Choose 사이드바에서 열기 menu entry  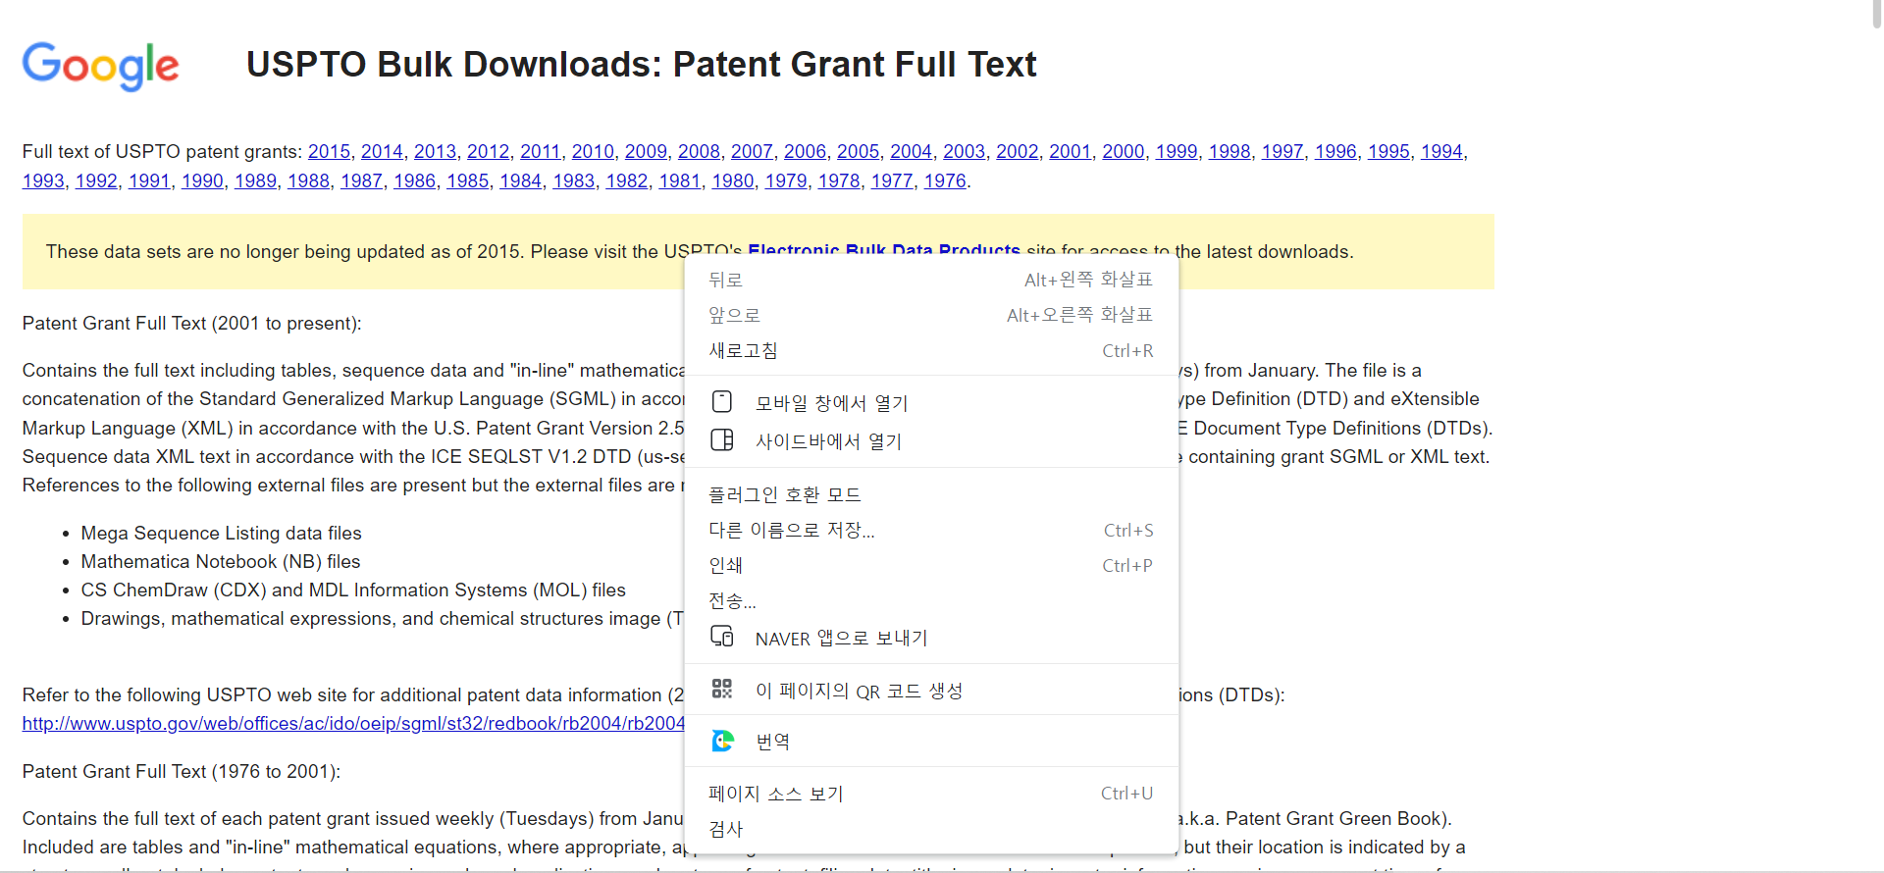point(931,440)
